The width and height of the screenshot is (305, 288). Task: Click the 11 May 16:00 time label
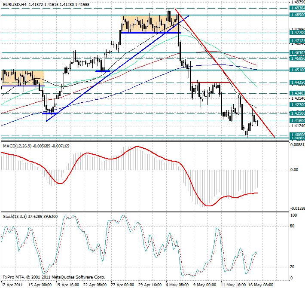232,285
